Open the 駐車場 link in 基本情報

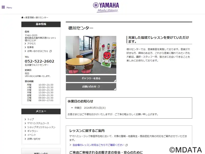pos(30,47)
